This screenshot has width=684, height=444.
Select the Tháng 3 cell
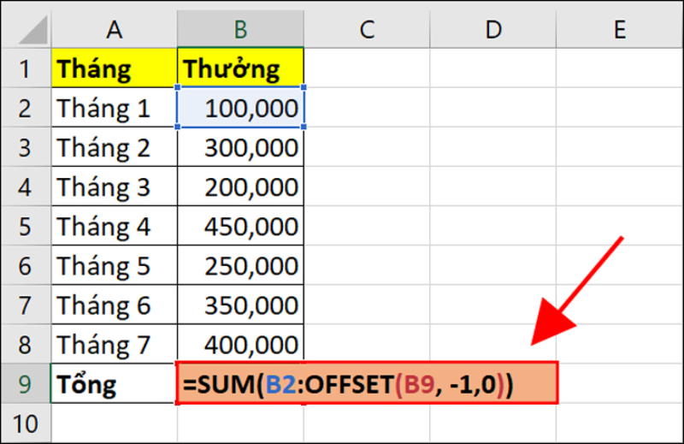pyautogui.click(x=114, y=186)
